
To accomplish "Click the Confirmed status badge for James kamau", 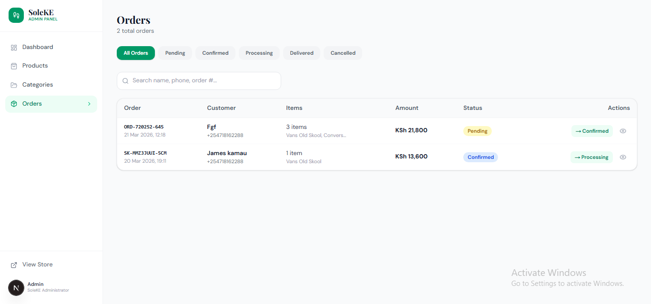I will [480, 157].
